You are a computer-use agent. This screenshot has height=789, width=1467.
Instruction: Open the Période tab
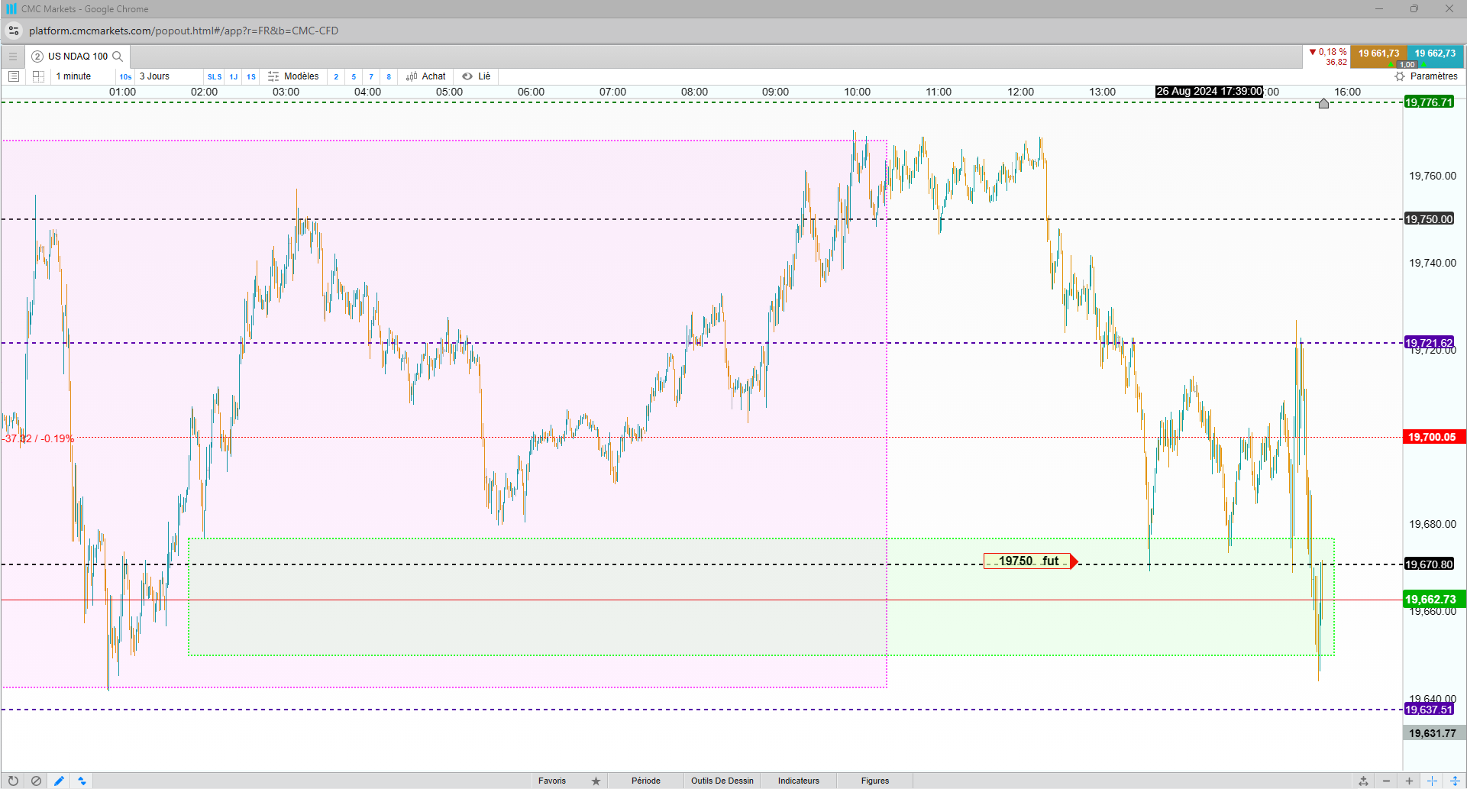[x=646, y=781]
